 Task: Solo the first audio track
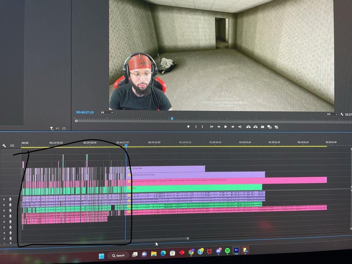[x=4, y=199]
